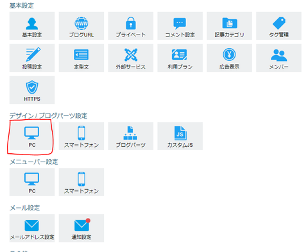
Task: Open PC tile under デザイン/ブログパーツ設定
Action: (x=32, y=136)
